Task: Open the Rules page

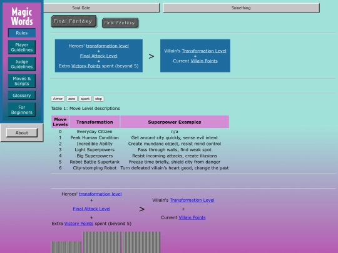Action: pos(22,33)
